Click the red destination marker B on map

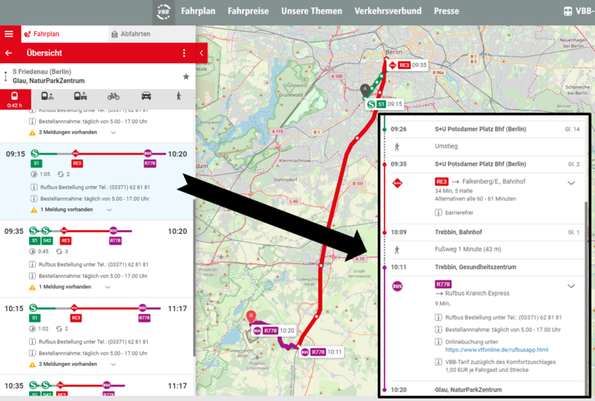[251, 317]
